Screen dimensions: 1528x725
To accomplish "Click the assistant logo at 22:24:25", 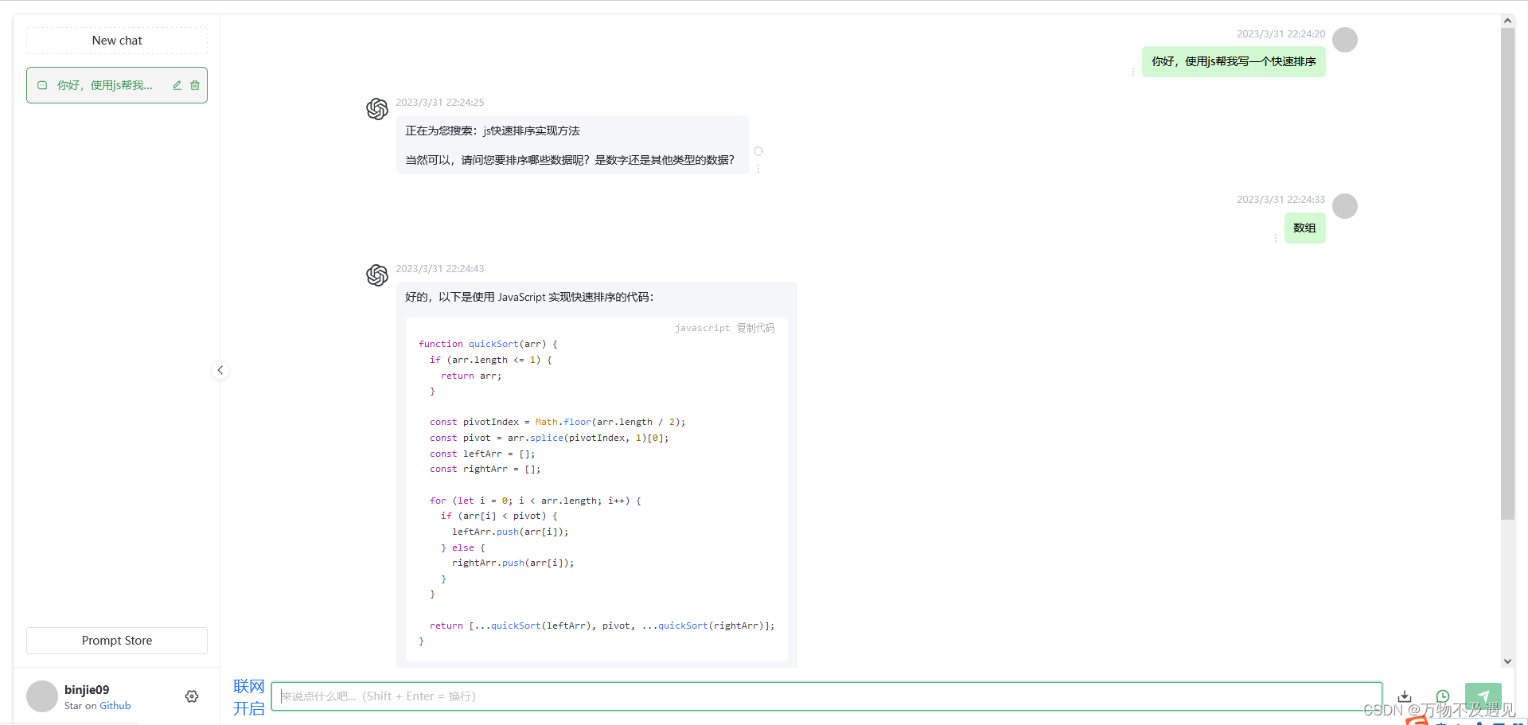I will [x=377, y=109].
